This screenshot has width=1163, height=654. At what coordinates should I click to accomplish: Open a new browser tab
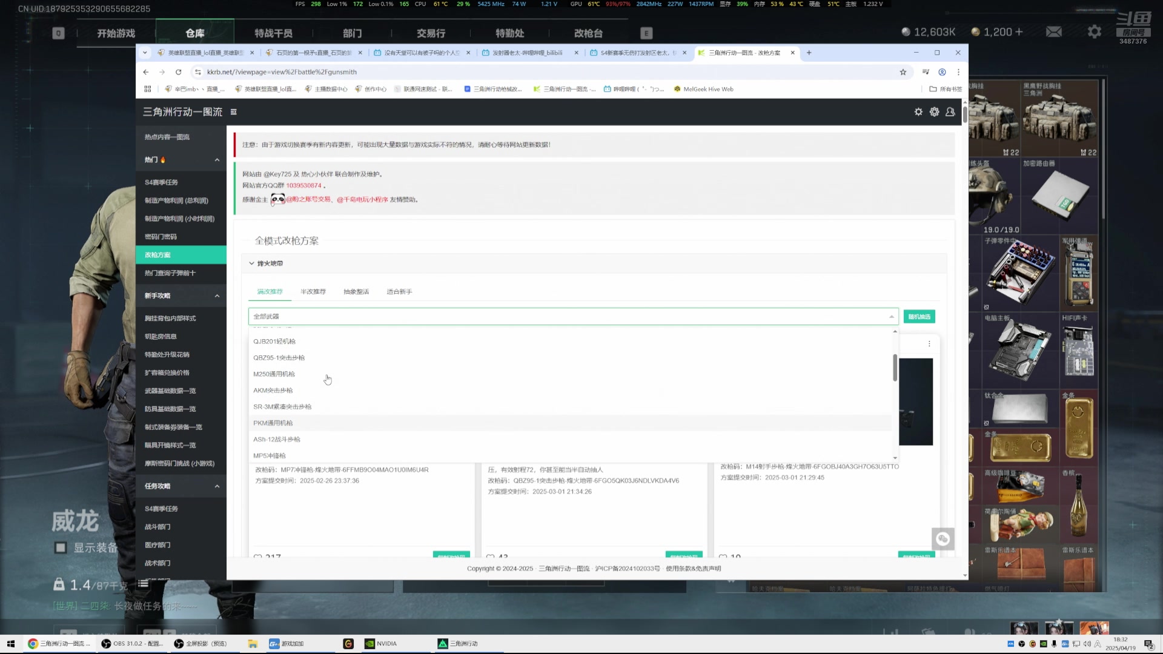coord(809,53)
